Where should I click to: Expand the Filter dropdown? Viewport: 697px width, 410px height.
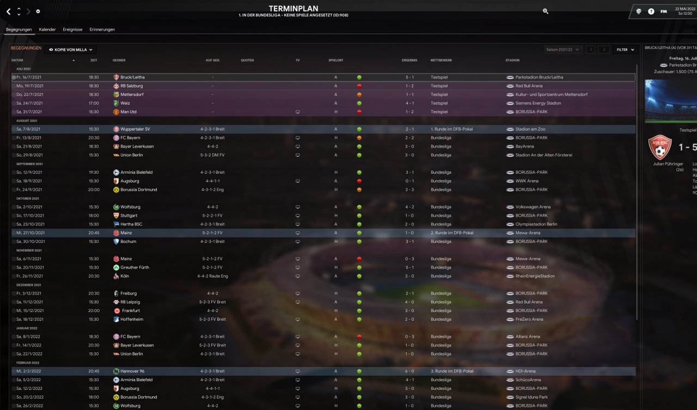click(x=625, y=50)
